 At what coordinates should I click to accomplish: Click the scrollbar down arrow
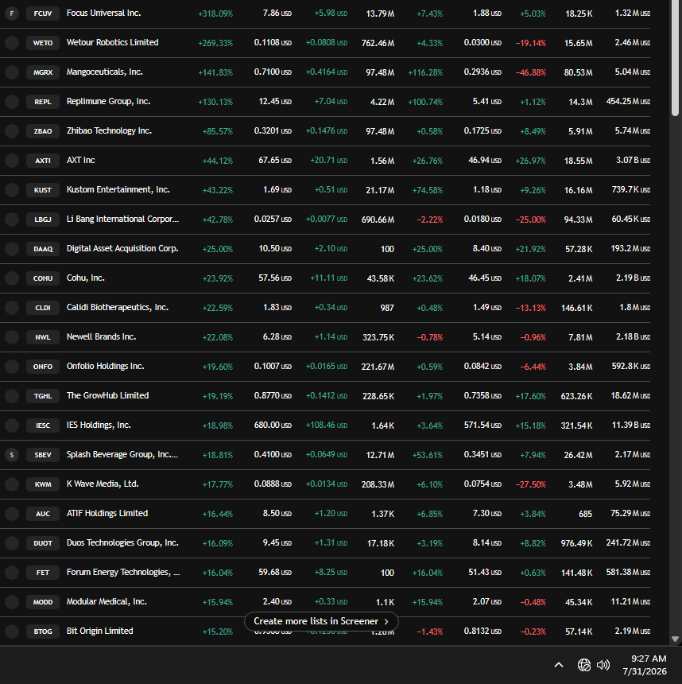[675, 639]
